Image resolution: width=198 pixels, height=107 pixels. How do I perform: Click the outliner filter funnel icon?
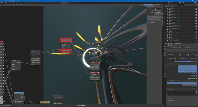[x=194, y=5]
